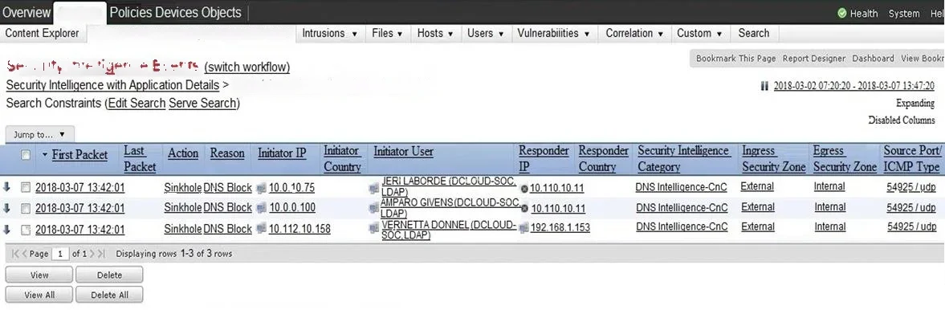Viewport: 945px width, 310px height.
Task: Click the pause icon beside the time range
Action: click(764, 86)
